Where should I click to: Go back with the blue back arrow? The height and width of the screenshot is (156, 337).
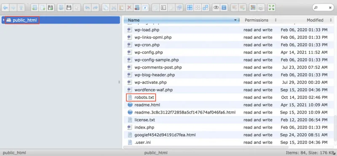point(5,8)
